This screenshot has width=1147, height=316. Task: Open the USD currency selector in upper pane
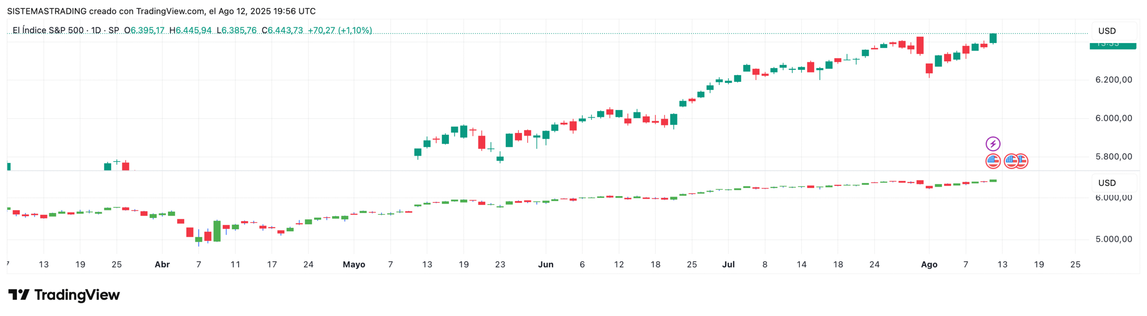click(1106, 31)
